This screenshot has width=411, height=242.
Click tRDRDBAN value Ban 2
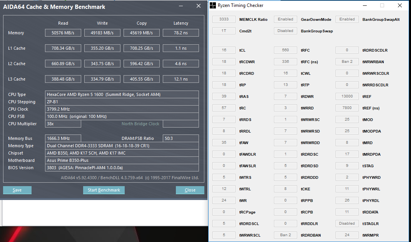click(286, 235)
